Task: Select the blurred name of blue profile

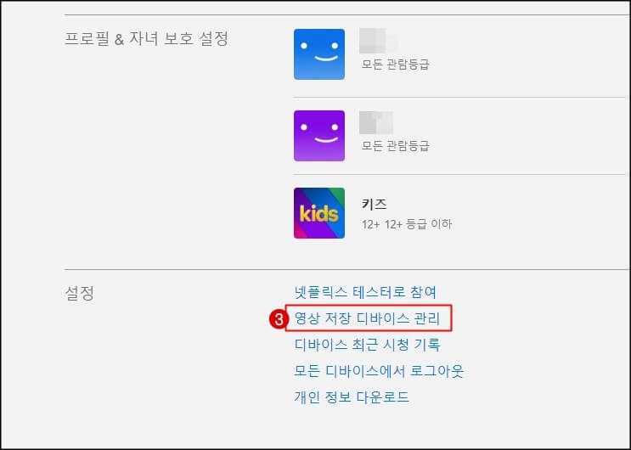Action: (x=377, y=41)
